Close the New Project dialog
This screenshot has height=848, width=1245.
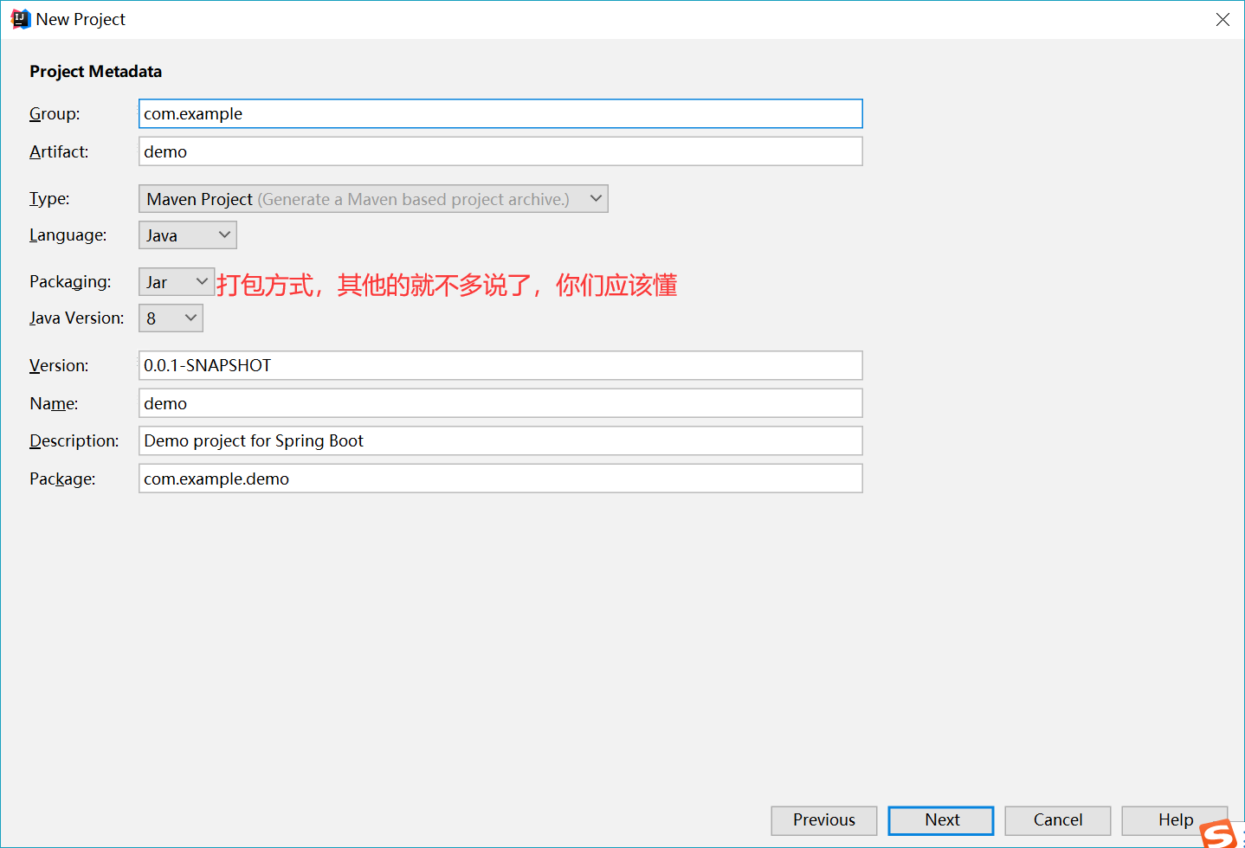tap(1222, 19)
